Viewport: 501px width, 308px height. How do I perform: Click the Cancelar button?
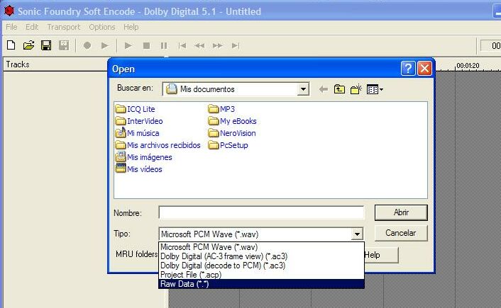[401, 233]
